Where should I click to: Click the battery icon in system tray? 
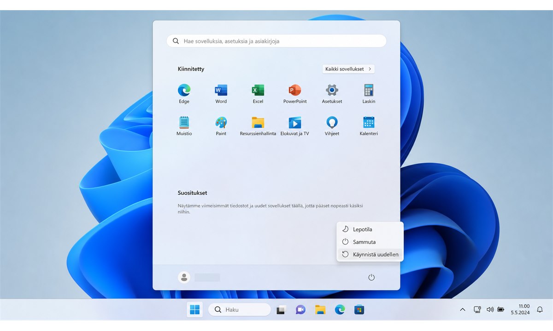click(501, 310)
